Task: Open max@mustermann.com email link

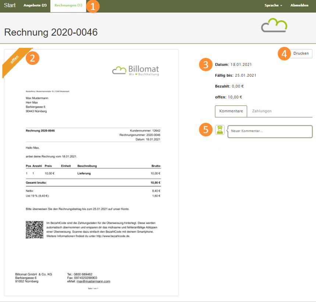Action: (x=93, y=281)
